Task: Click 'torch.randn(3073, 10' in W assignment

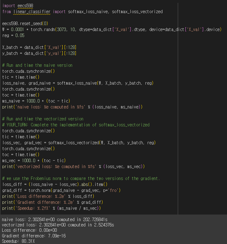Action: click(x=53, y=29)
